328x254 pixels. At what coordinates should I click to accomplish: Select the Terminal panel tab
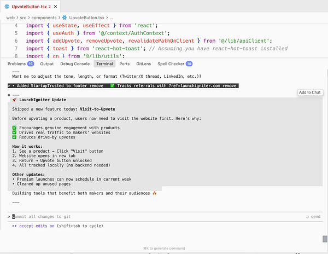pyautogui.click(x=104, y=64)
